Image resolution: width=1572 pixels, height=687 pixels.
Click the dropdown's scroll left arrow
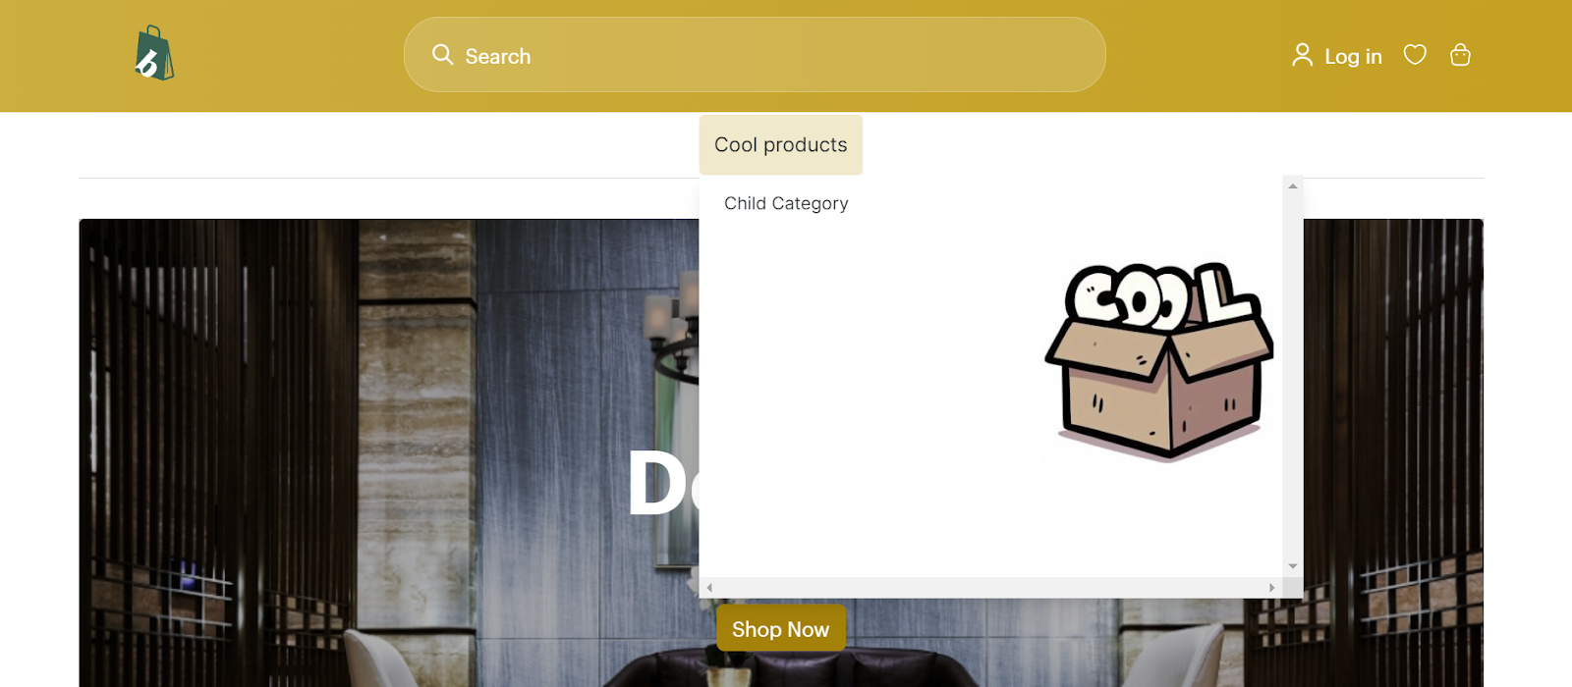[x=709, y=588]
